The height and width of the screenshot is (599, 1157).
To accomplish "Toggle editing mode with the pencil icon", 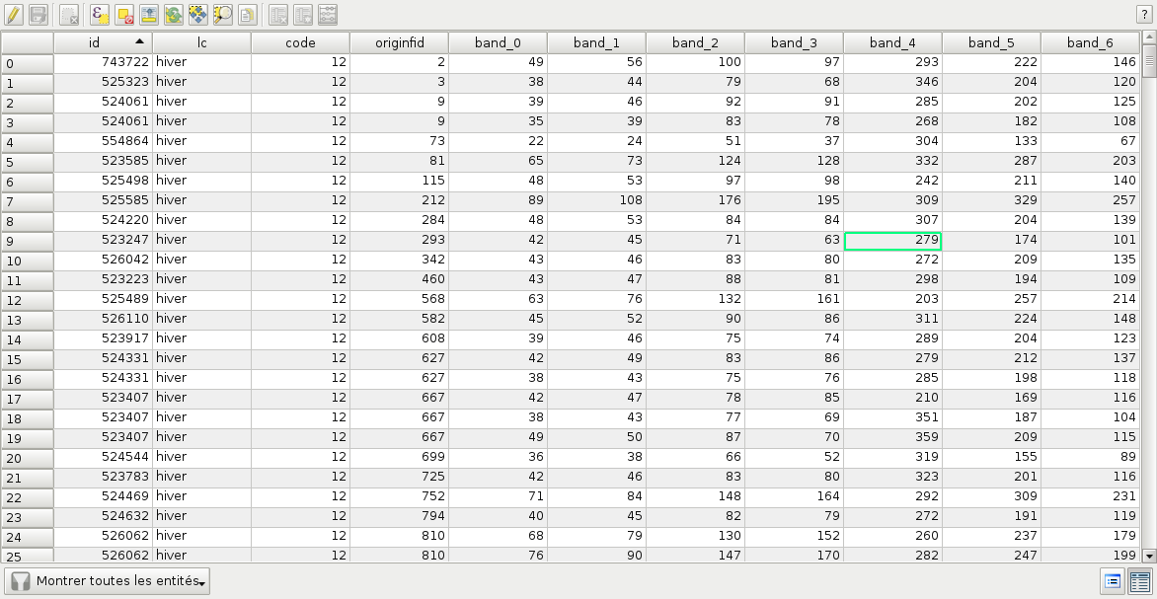I will point(13,15).
